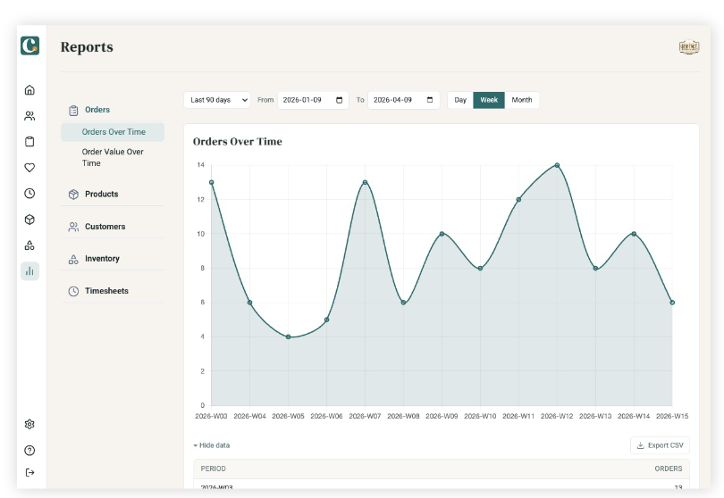Viewport: 724px width, 498px height.
Task: Expand the Products report section
Action: coord(102,195)
